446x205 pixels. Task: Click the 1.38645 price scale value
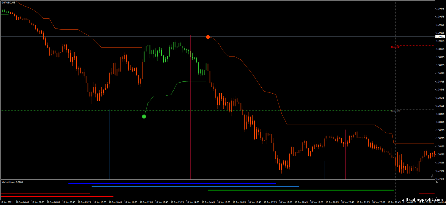coord(440,90)
